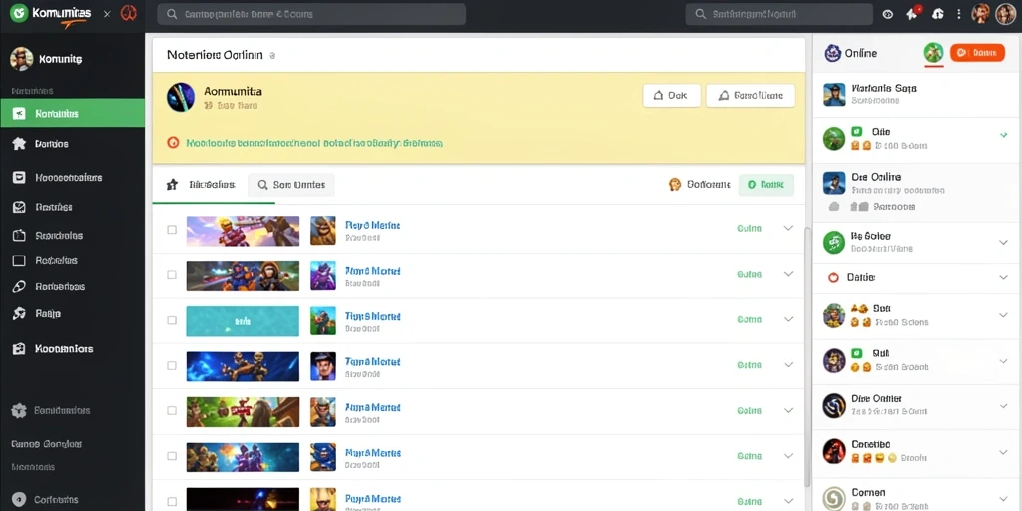The image size is (1022, 511).
Task: Open the mustached character game icon
Action: [323, 366]
